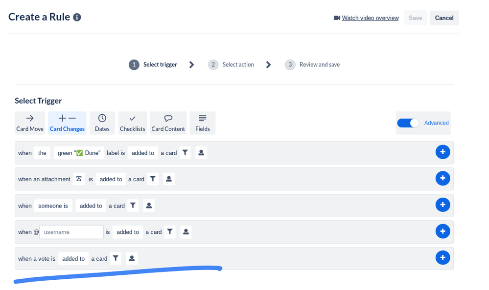Click the info icon beside Create a Rule
The height and width of the screenshot is (290, 489).
(76, 17)
